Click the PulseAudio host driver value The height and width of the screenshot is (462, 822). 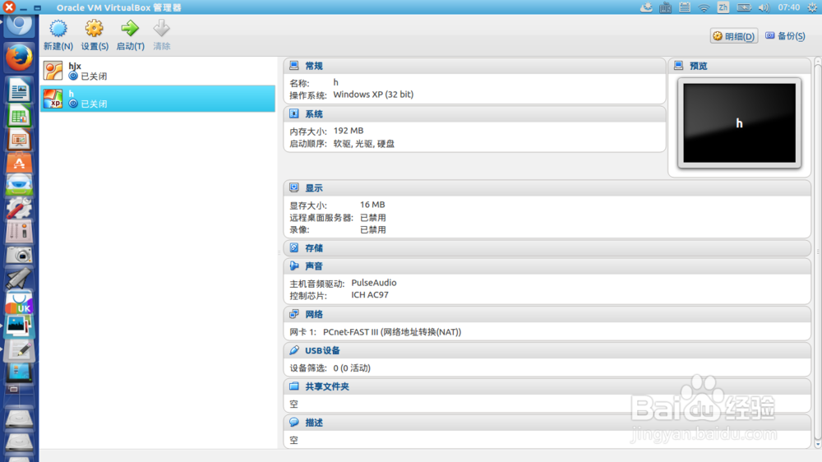click(374, 283)
